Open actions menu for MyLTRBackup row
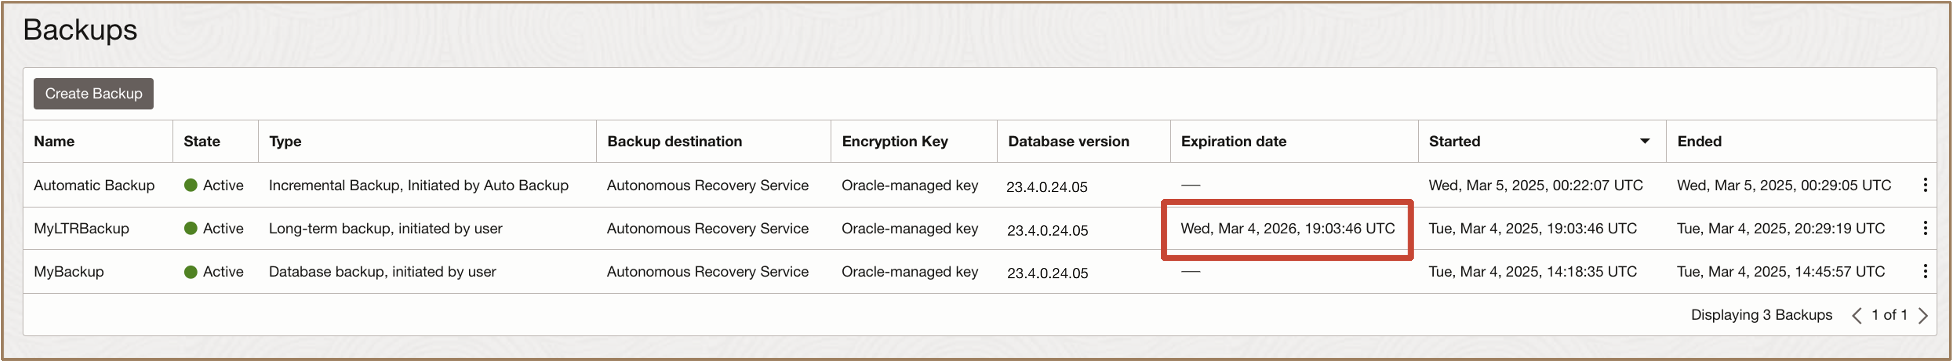This screenshot has height=362, width=1952. [1925, 228]
